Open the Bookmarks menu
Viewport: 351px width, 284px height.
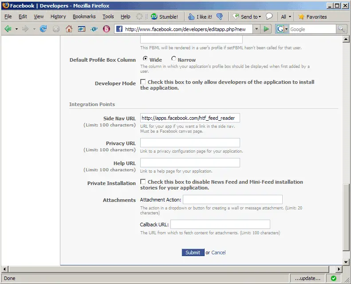coord(84,16)
